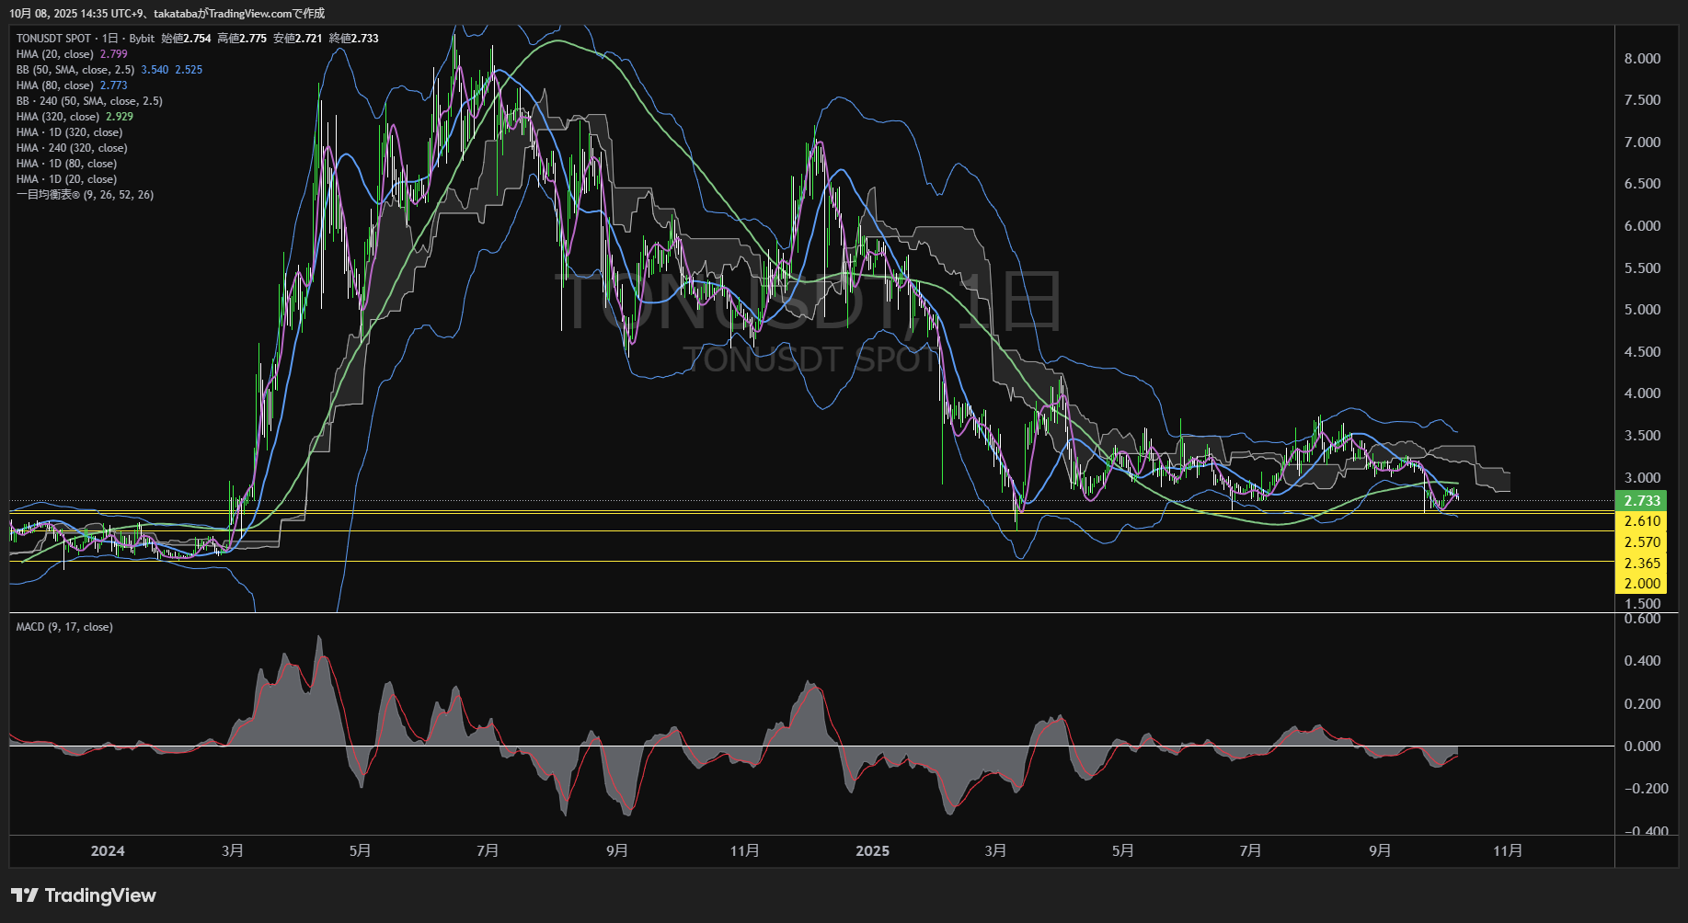Click the HMA (20, close) legend entry
The width and height of the screenshot is (1688, 923).
point(55,54)
